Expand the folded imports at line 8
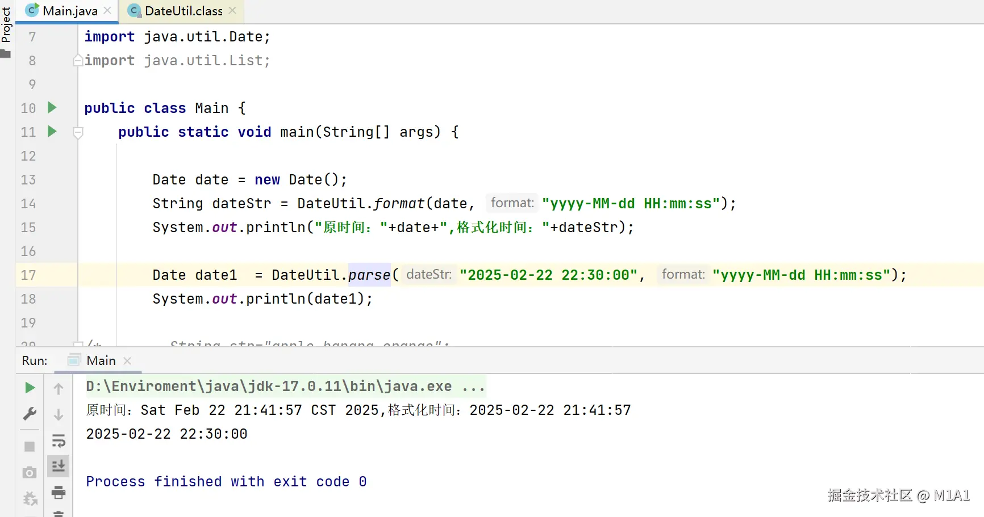 [x=78, y=60]
